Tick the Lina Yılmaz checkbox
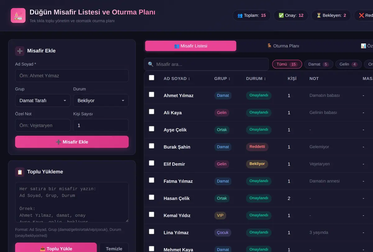The height and width of the screenshot is (252, 373). click(151, 231)
